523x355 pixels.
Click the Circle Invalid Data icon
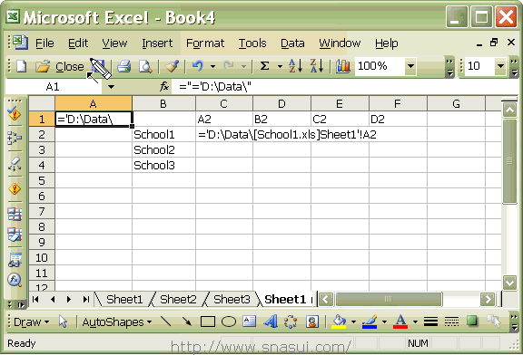point(15,215)
